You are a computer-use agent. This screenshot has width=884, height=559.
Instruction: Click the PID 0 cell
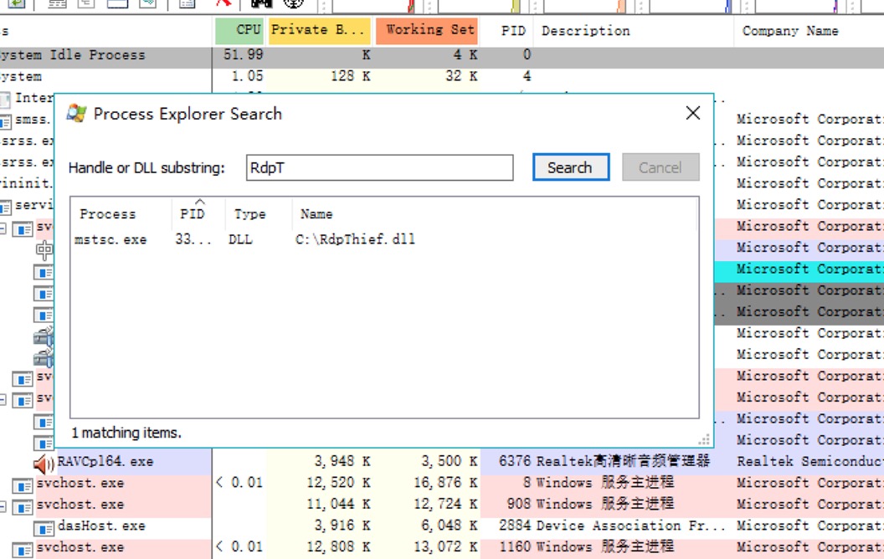[527, 54]
